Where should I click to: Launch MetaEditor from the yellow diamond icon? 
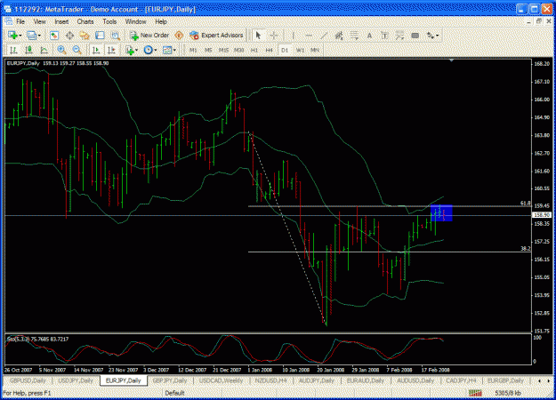(179, 36)
